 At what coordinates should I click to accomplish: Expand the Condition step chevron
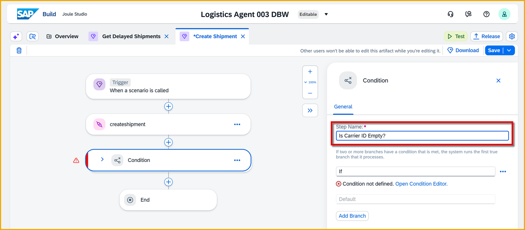tap(102, 159)
